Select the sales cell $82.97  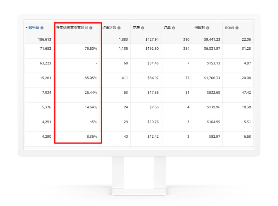tap(214, 136)
